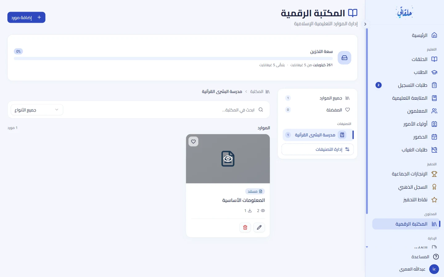Delete resource with trash button
The height and width of the screenshot is (277, 444).
click(x=245, y=227)
